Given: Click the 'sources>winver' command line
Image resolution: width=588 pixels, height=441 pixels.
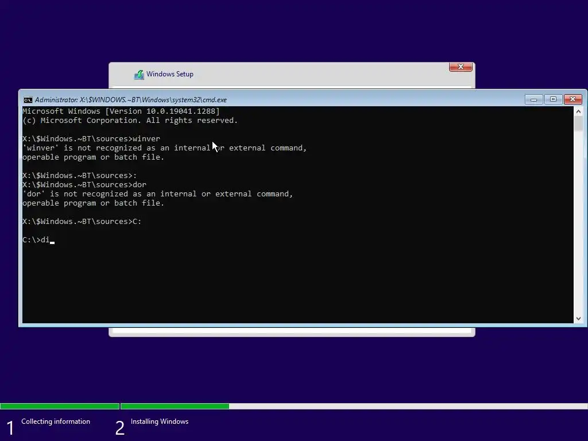Looking at the screenshot, I should 91,139.
